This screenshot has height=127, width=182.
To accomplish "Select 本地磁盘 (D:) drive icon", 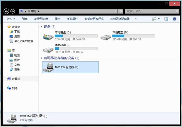I will click(x=106, y=37).
